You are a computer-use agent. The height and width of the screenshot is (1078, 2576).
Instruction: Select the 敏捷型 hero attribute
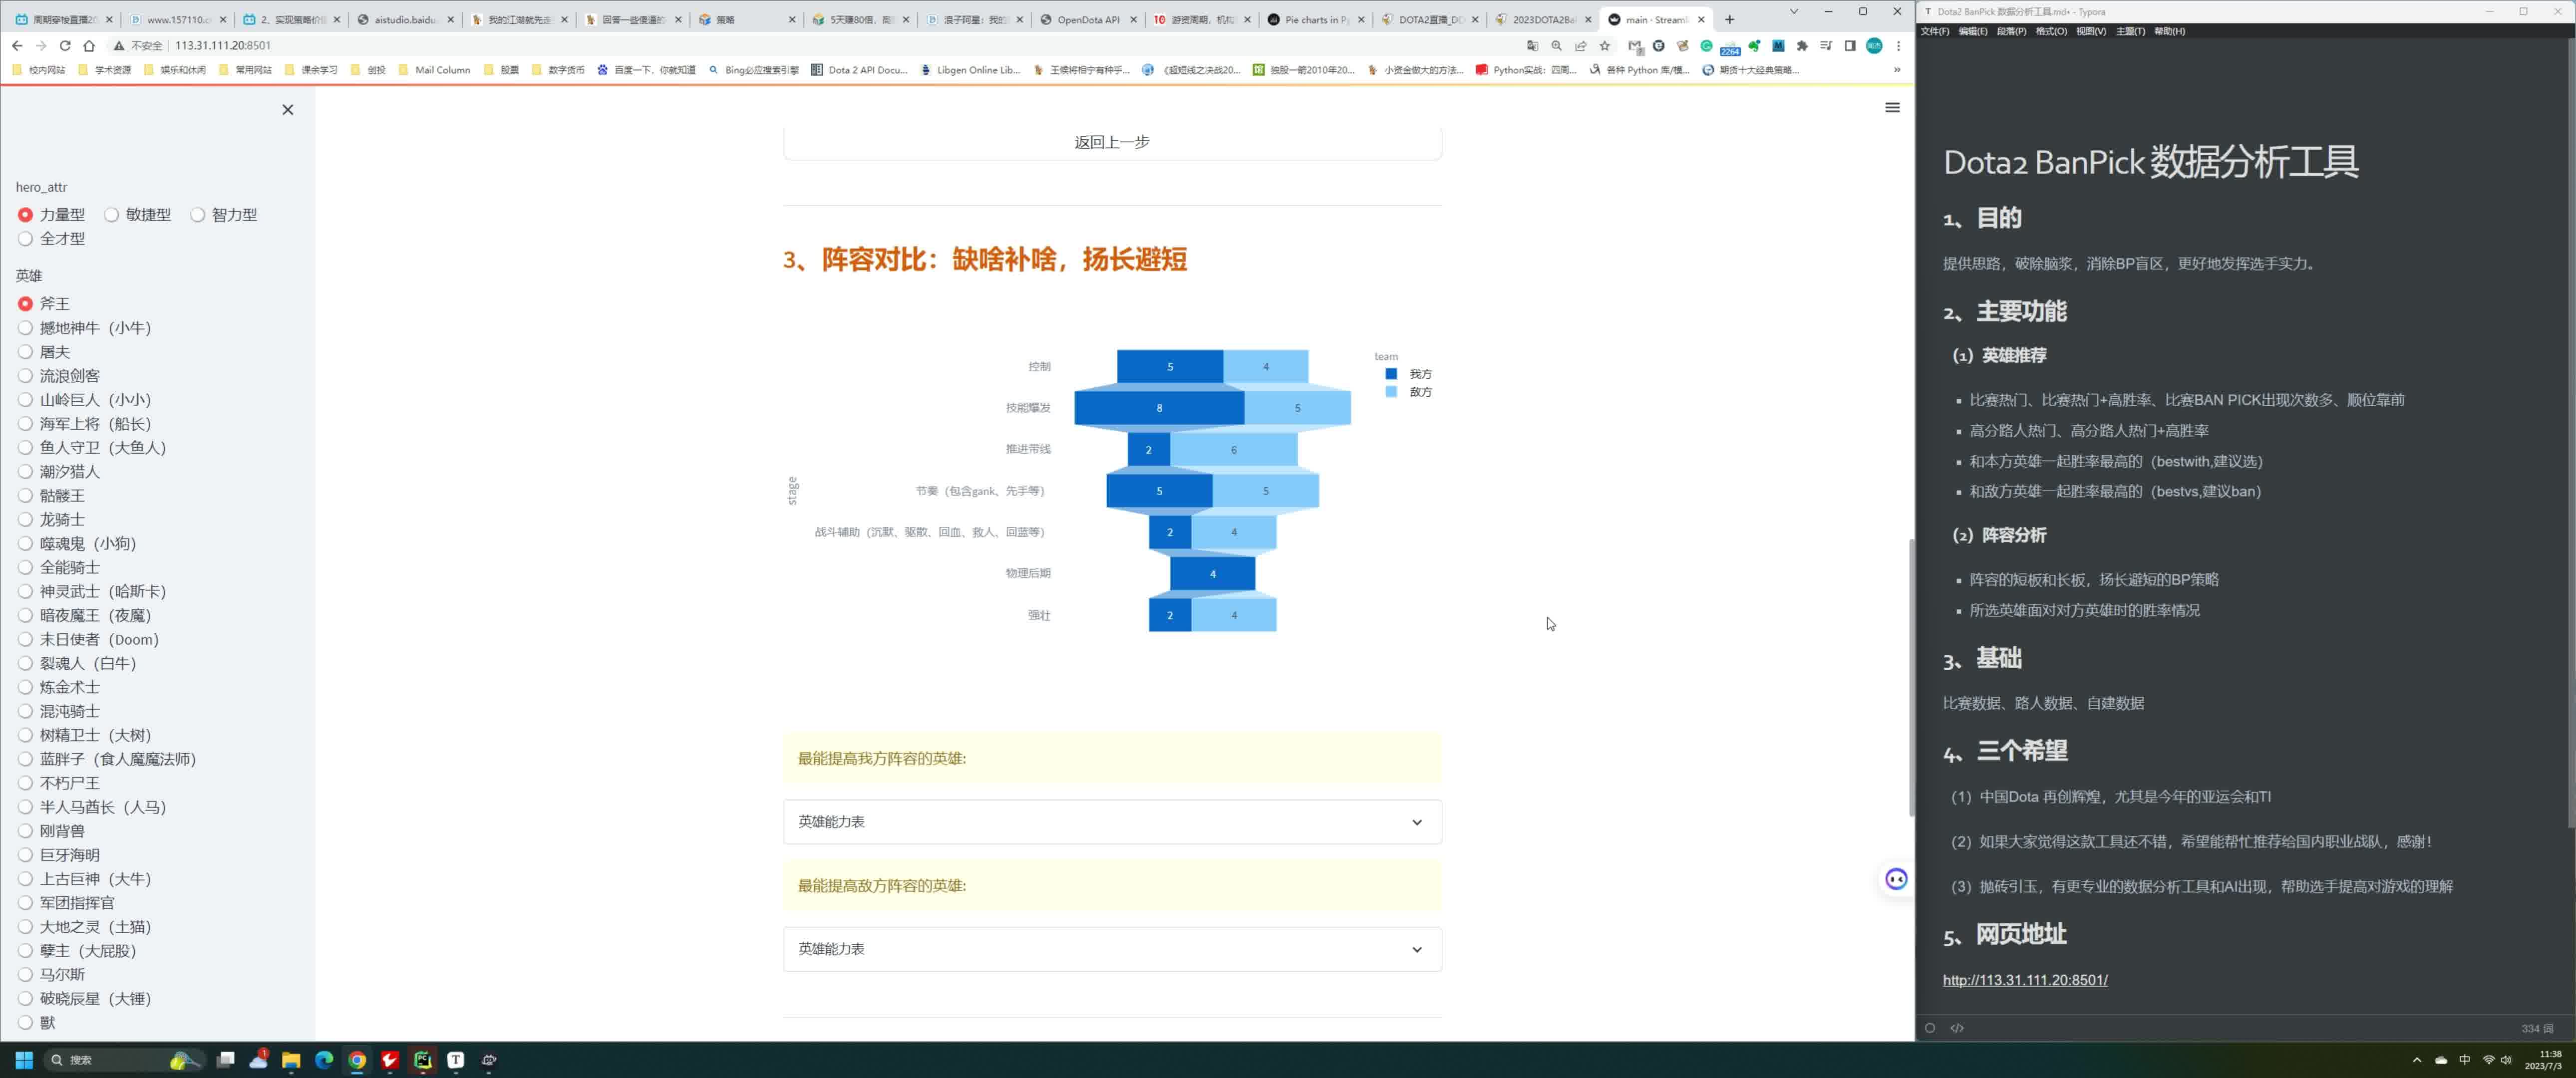pos(138,215)
